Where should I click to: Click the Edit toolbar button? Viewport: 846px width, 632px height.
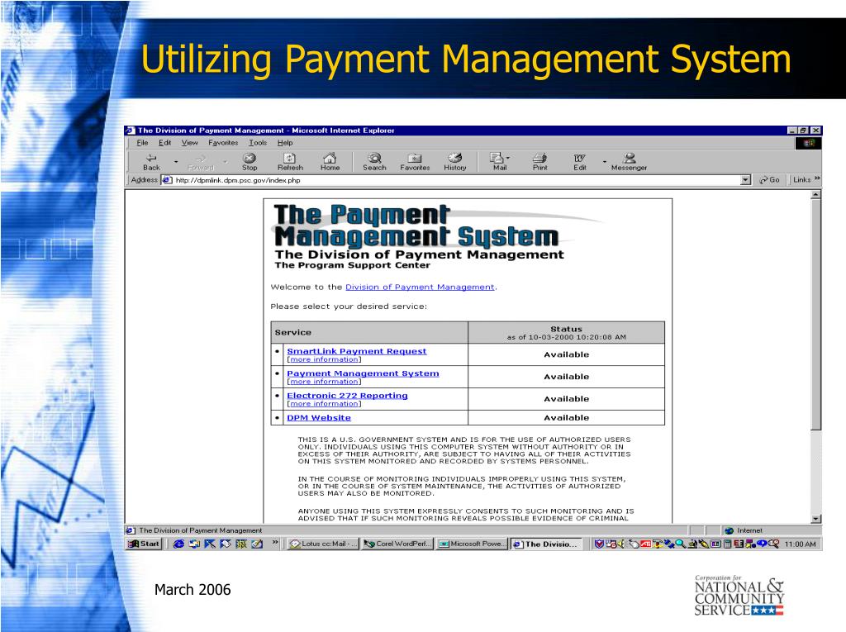coord(579,162)
